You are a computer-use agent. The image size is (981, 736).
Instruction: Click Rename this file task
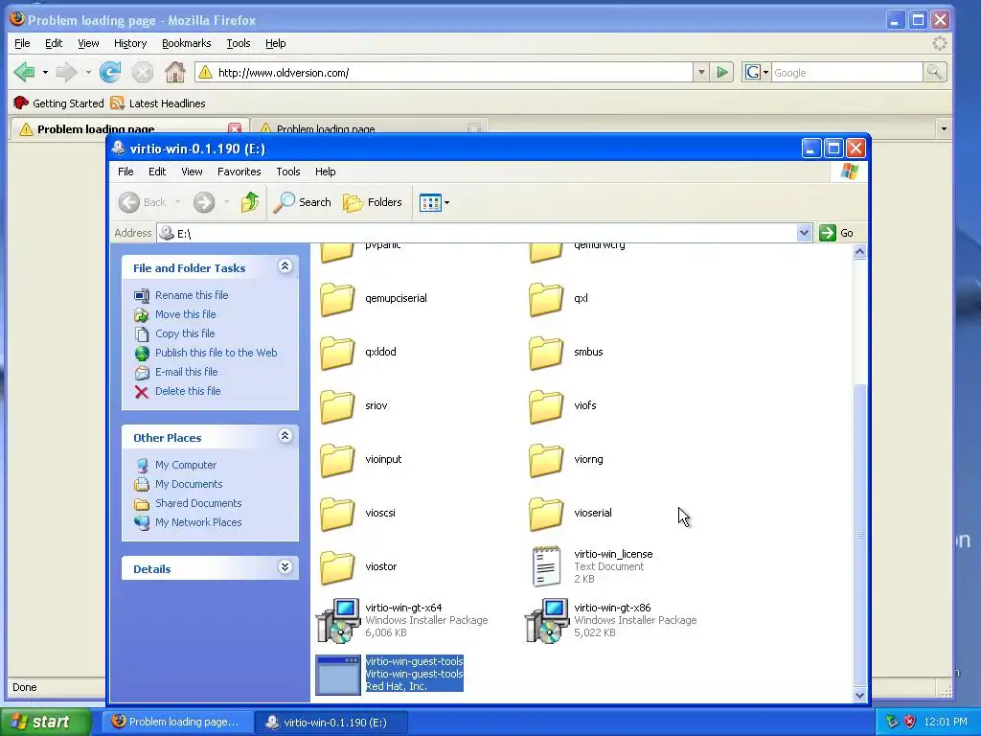point(192,295)
